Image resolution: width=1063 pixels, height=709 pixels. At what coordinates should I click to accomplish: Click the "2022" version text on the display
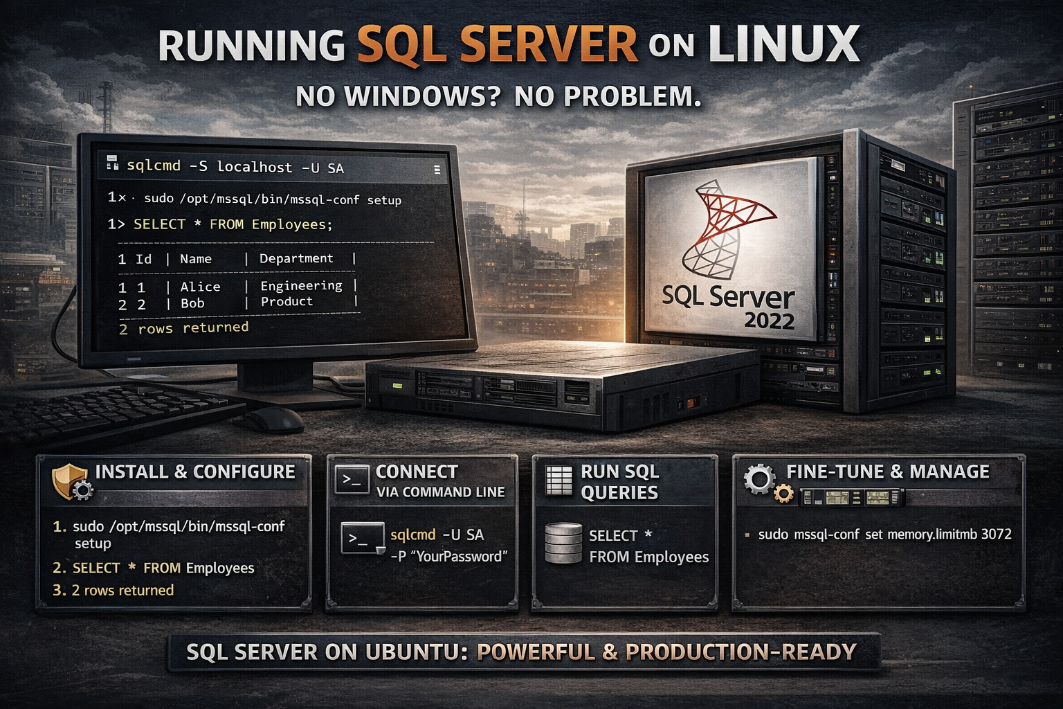tap(770, 321)
